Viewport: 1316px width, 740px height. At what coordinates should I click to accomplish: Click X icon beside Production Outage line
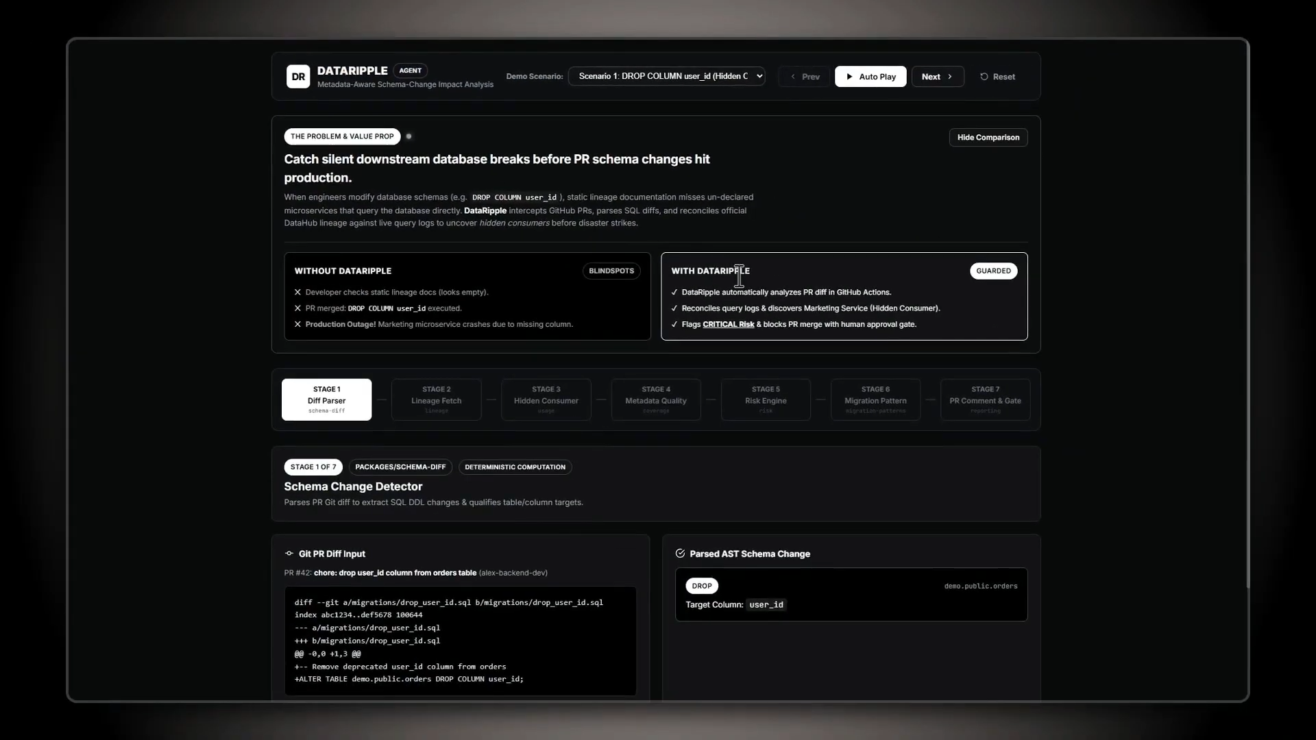297,325
